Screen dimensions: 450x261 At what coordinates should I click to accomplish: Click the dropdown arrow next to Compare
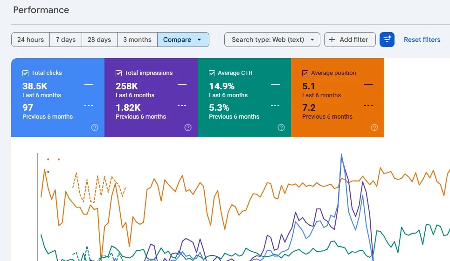click(x=199, y=40)
